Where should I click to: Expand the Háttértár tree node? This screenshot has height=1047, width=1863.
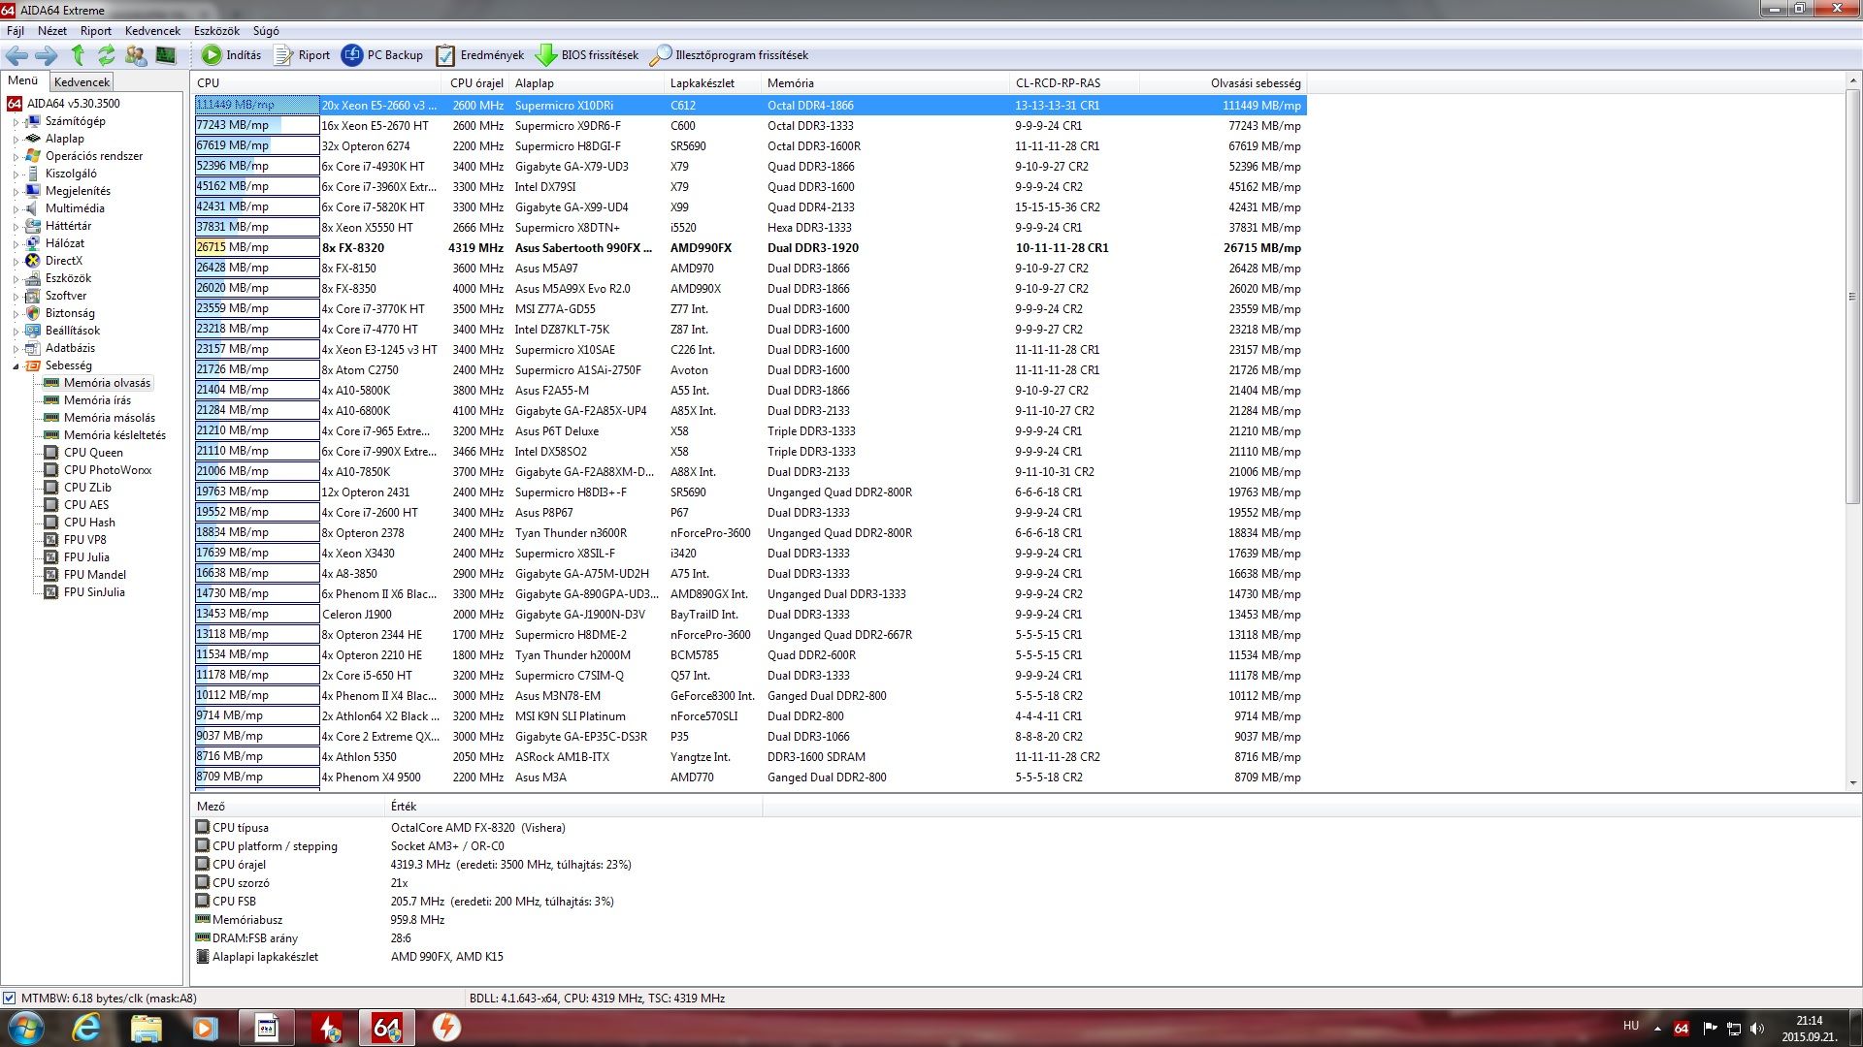tap(16, 227)
